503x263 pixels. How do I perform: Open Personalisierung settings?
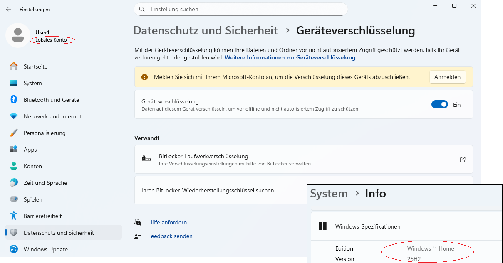click(x=64, y=133)
